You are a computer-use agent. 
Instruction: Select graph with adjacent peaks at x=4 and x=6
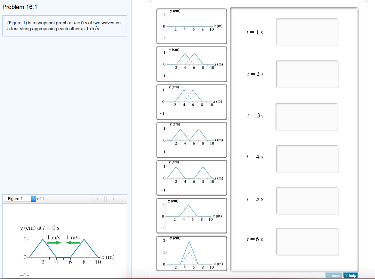192,64
